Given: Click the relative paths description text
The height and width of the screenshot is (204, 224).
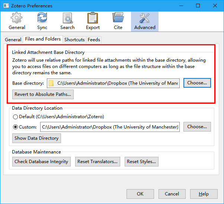Looking at the screenshot, I should click(x=109, y=67).
